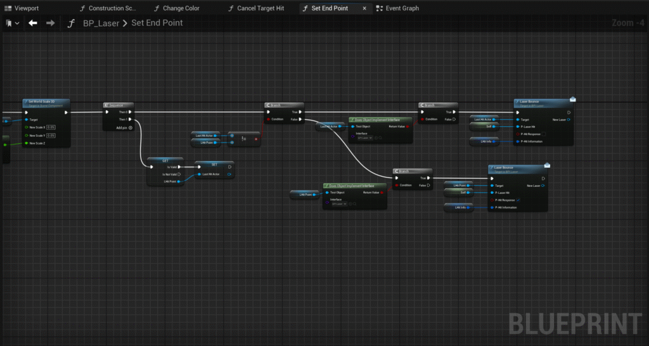Viewport: 649px width, 346px height.
Task: Click the BP_Laser breadcrumb link
Action: click(x=101, y=23)
